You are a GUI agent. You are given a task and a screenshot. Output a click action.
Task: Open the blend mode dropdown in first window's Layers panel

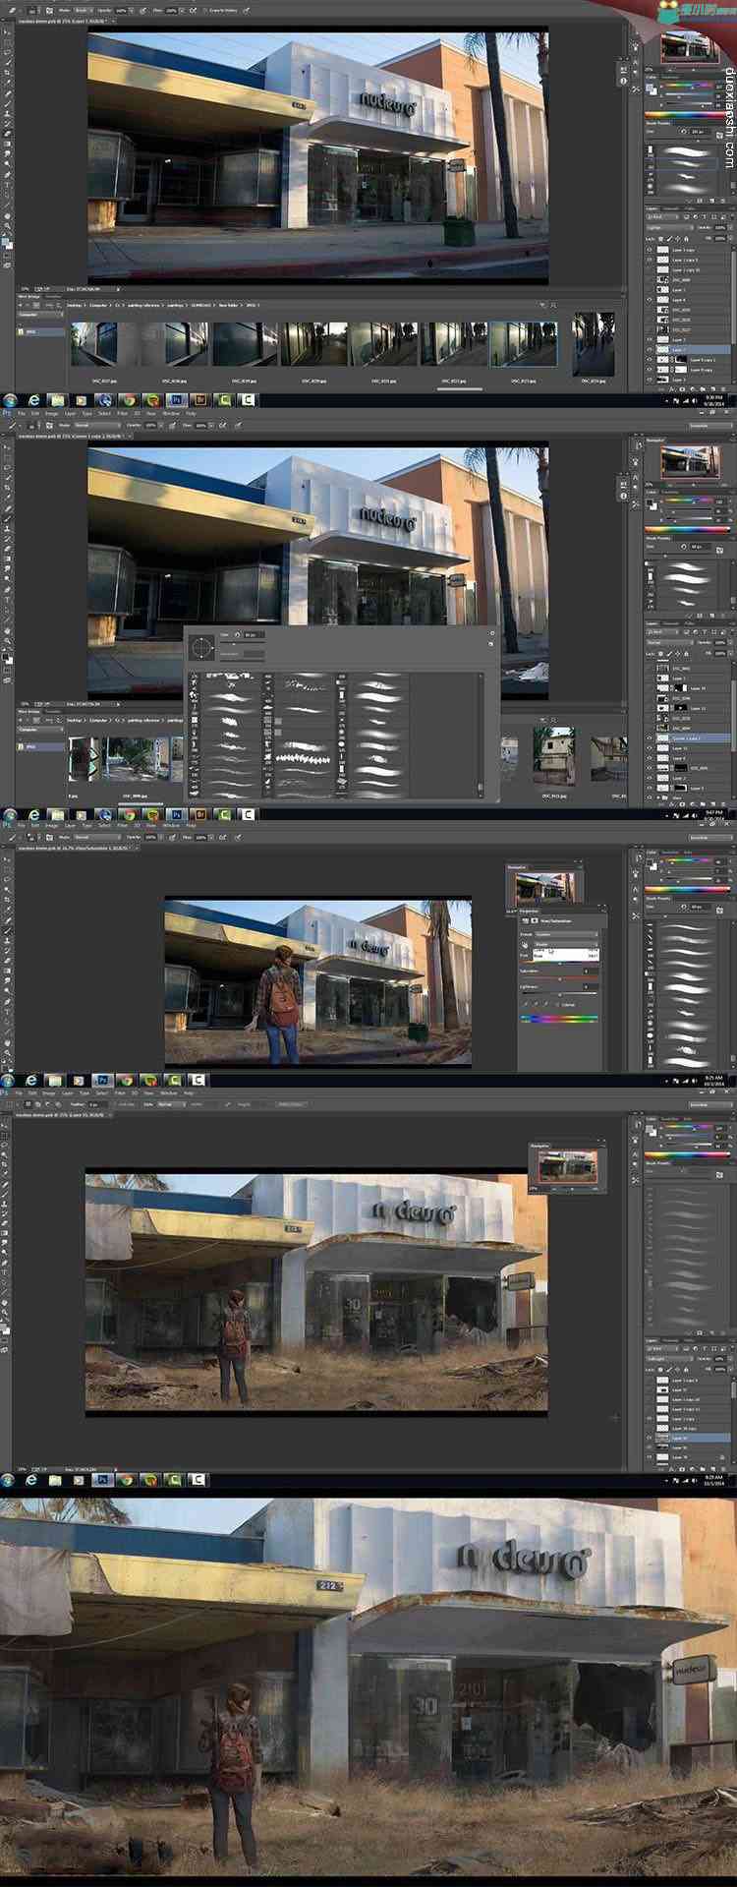pos(669,226)
